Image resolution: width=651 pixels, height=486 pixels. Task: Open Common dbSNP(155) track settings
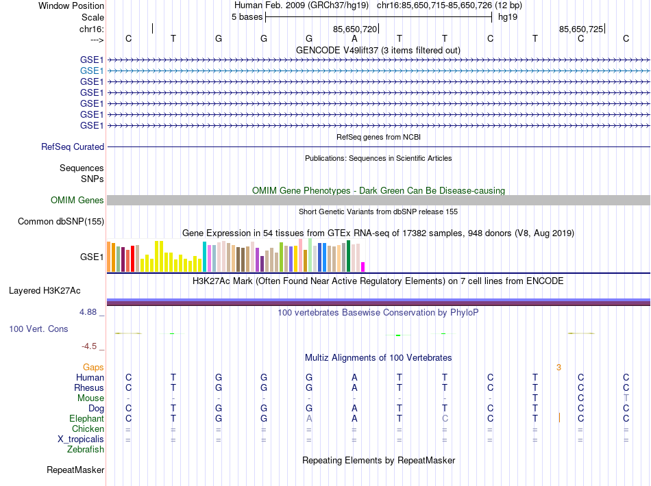pos(61,221)
